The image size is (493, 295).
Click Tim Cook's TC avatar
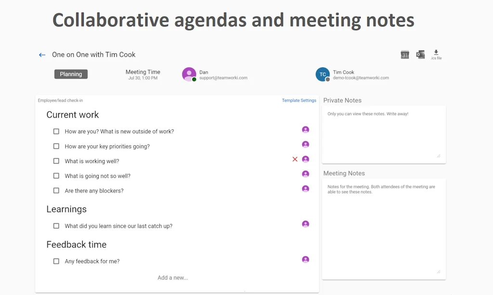[323, 75]
